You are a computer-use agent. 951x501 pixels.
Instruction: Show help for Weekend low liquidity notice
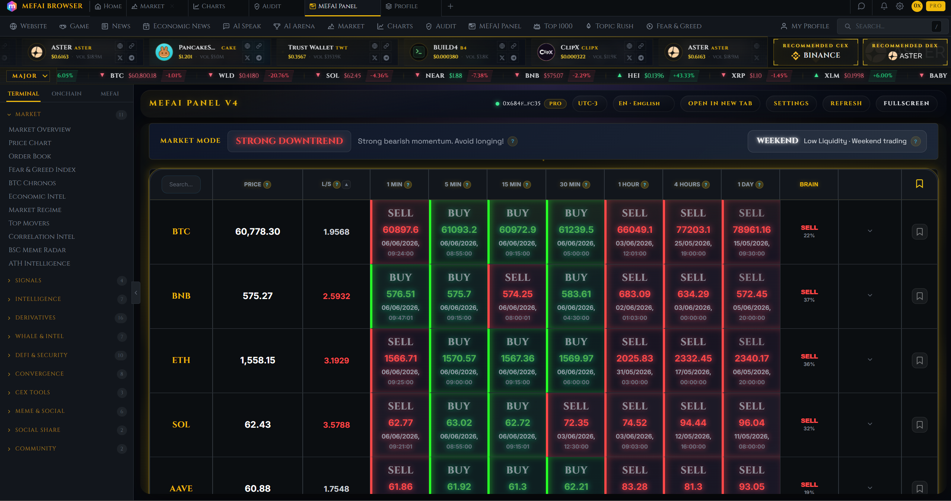pos(916,141)
